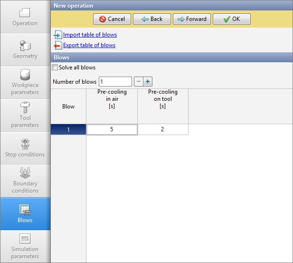Click the Number of blows input field
This screenshot has height=263, width=293.
[115, 82]
